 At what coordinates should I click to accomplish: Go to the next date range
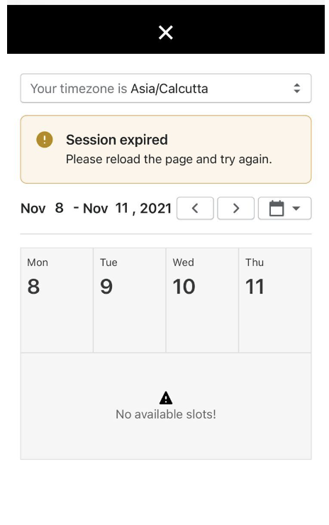coord(235,209)
